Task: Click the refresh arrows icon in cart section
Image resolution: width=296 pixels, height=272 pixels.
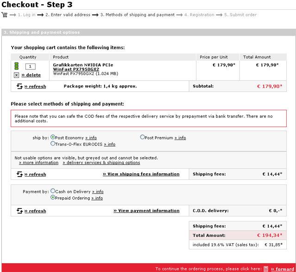Action: (x=19, y=86)
